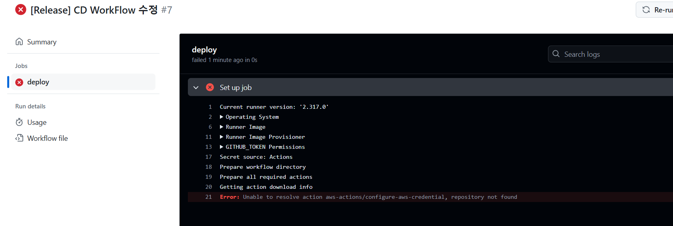Click the failed run icon by title
The image size is (673, 226).
tap(21, 10)
